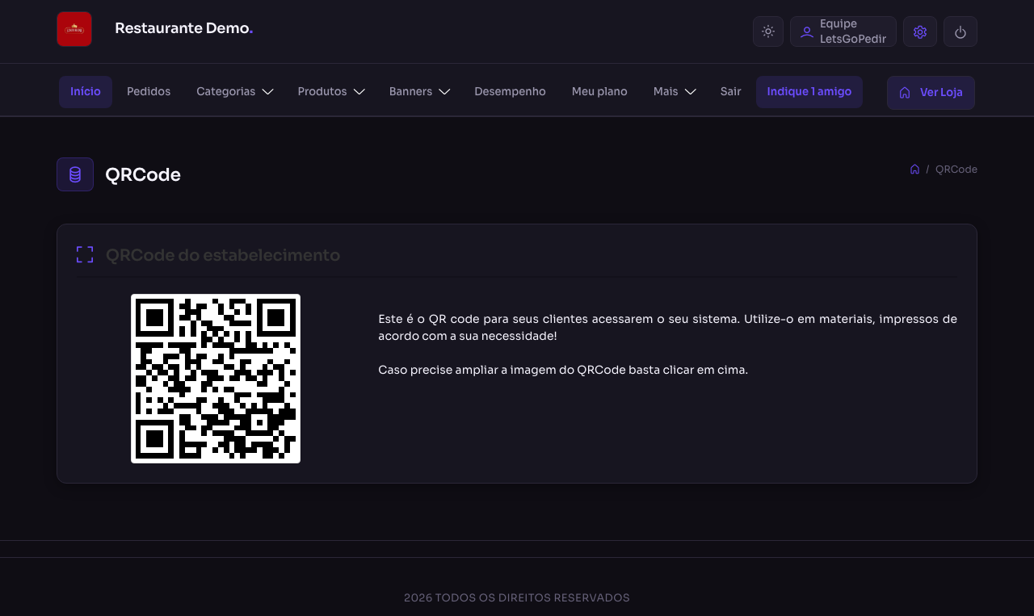
Task: Click the 'QRCode do estabelecimento' heading
Action: pyautogui.click(x=223, y=255)
